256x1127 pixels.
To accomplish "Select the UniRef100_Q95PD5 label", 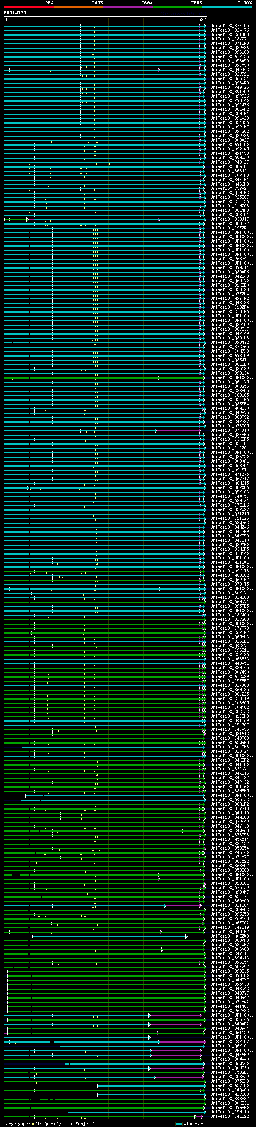I will (230, 606).
